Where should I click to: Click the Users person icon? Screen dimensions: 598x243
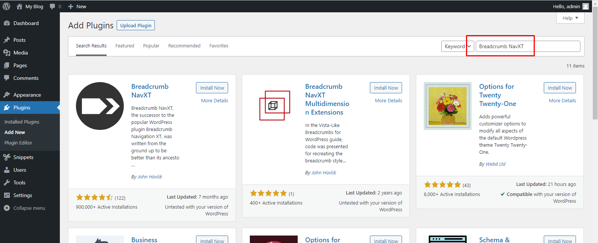[x=7, y=170]
